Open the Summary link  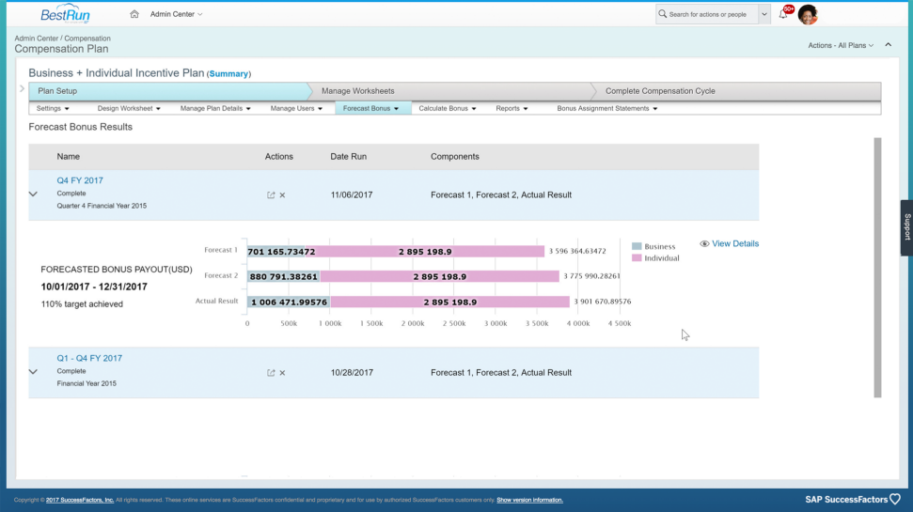click(x=228, y=74)
